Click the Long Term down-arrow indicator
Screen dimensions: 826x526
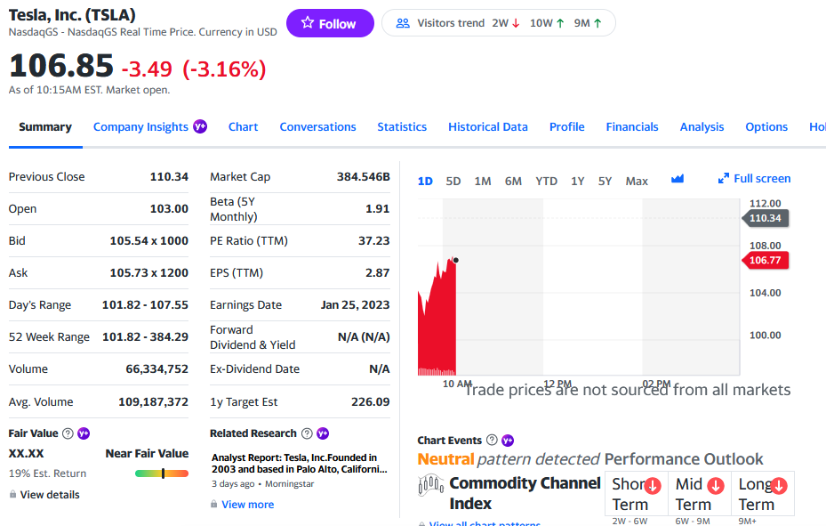[x=779, y=485]
